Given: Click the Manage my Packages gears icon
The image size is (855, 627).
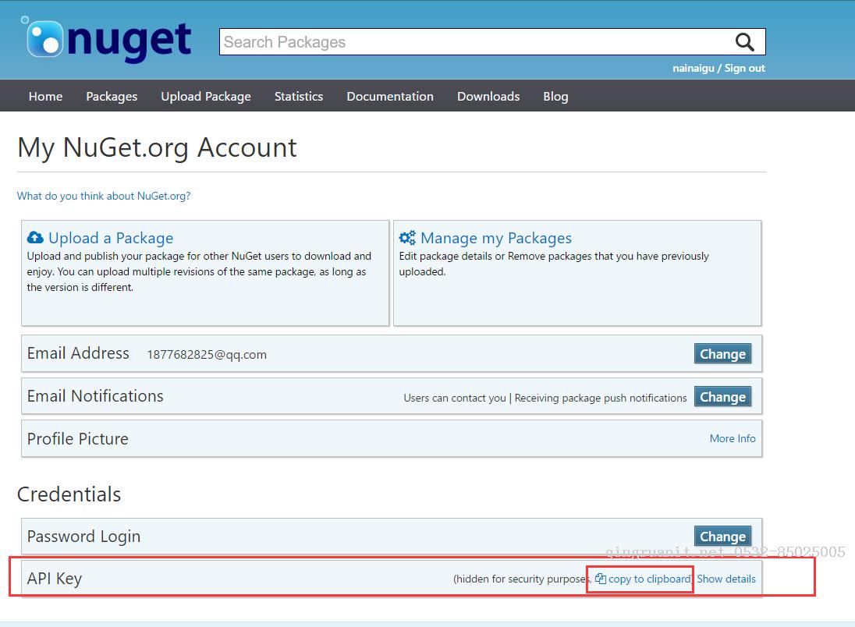Looking at the screenshot, I should coord(407,238).
